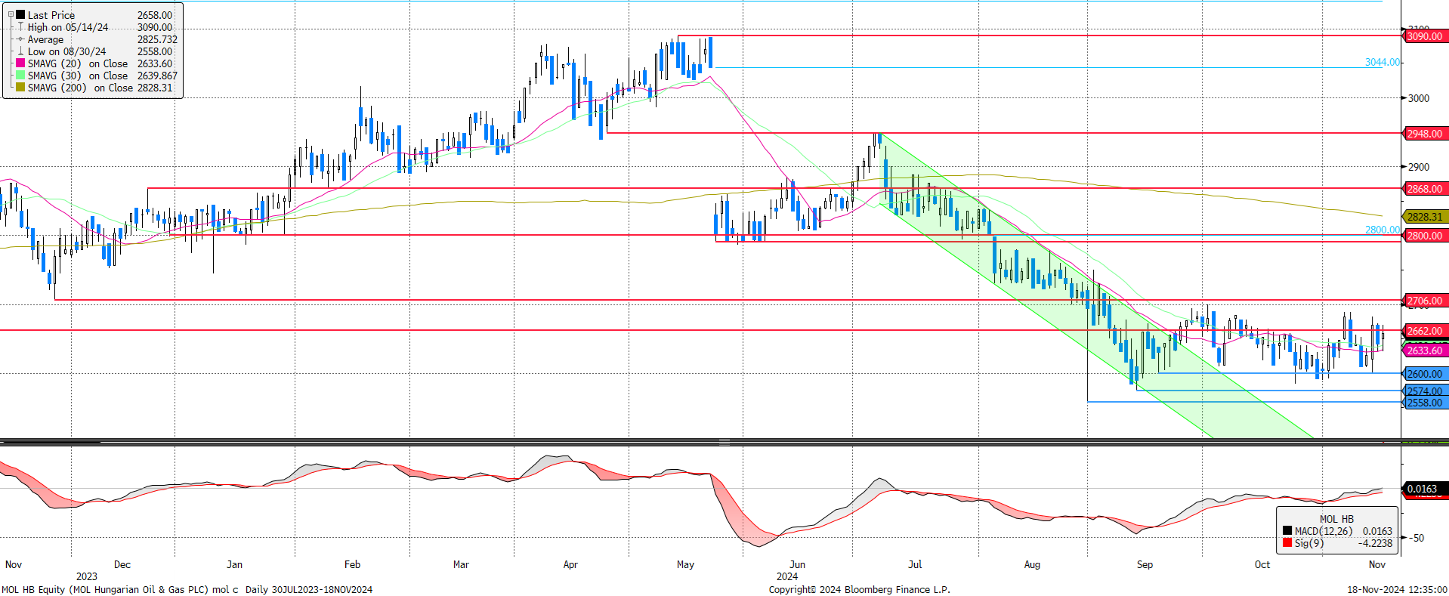The width and height of the screenshot is (1449, 596).
Task: Click the 18-Nov-2024 12:35:00 timestamp
Action: (x=1397, y=589)
